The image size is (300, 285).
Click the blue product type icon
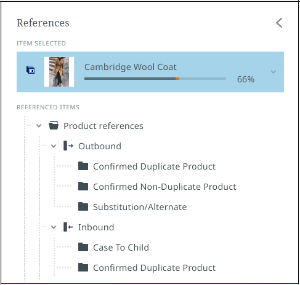(x=31, y=70)
